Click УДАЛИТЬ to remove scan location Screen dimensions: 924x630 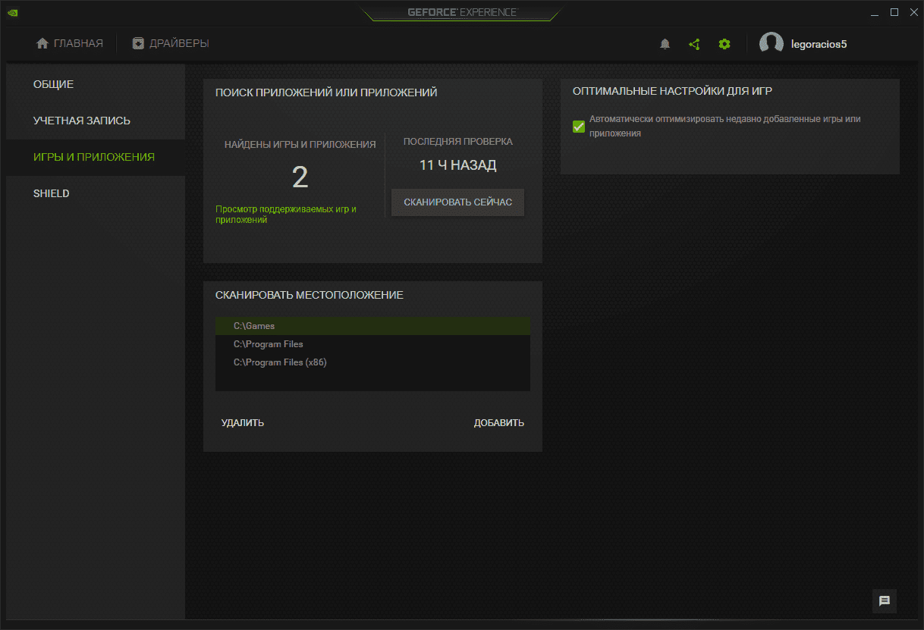[x=243, y=423]
